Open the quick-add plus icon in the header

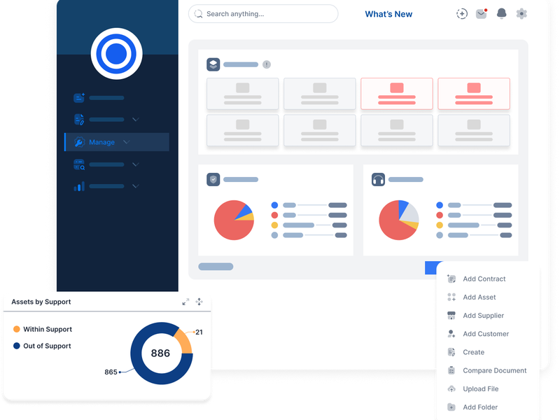click(x=461, y=13)
